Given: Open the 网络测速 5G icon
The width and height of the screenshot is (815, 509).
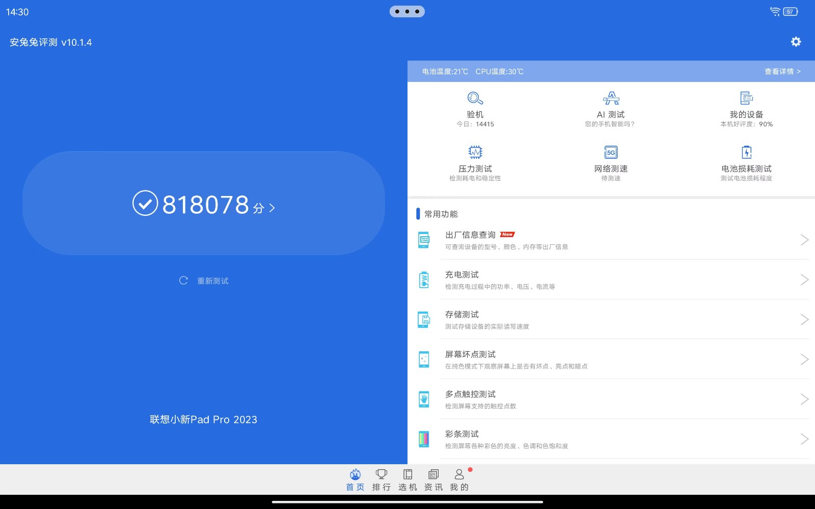Looking at the screenshot, I should pyautogui.click(x=611, y=152).
